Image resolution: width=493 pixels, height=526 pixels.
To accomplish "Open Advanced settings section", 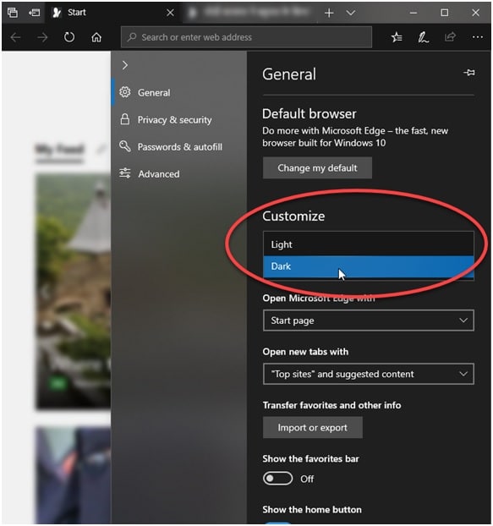I will (179, 174).
